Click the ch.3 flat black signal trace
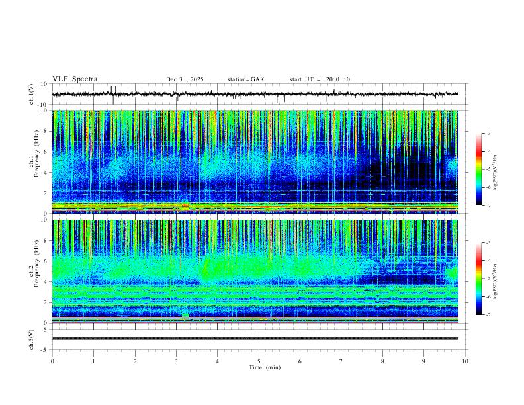This screenshot has height=405, width=524. (255, 339)
